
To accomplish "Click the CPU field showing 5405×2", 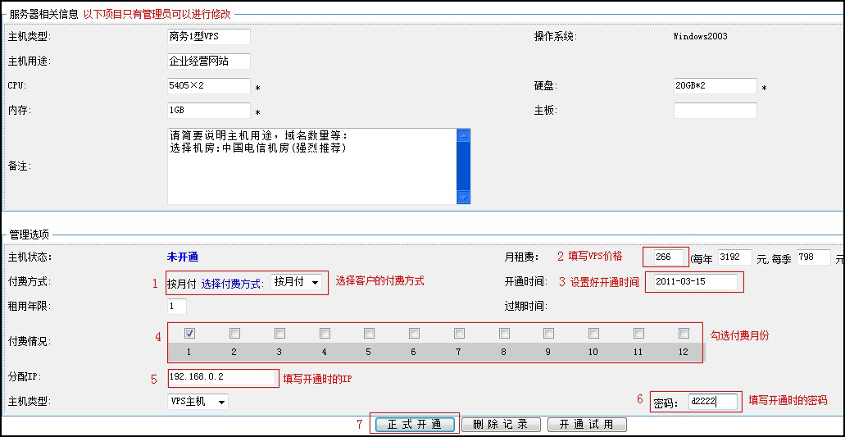I will (x=208, y=86).
